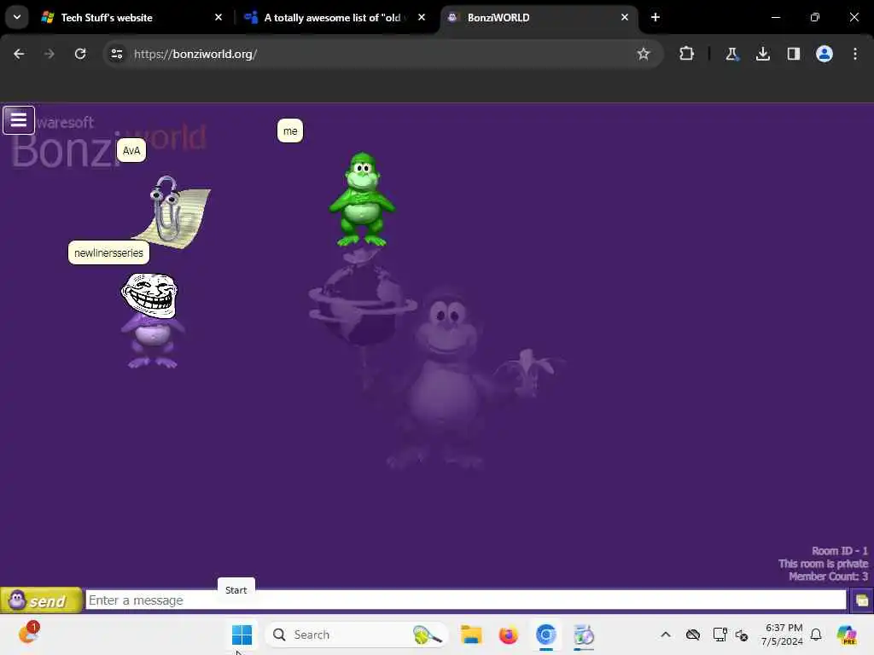874x655 pixels.
Task: Open the downloads panel
Action: tap(762, 54)
